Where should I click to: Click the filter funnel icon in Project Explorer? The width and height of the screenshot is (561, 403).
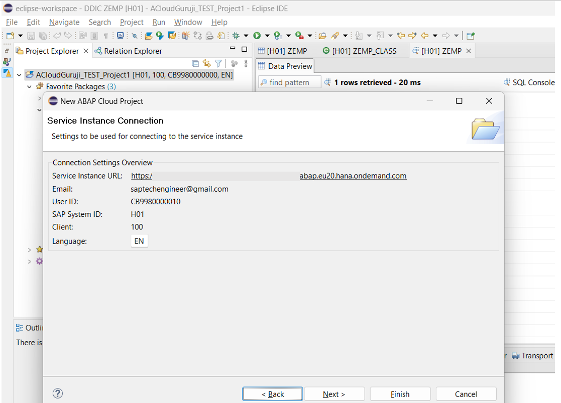(218, 63)
